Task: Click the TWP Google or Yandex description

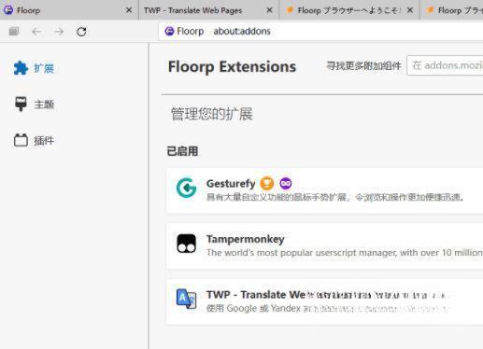Action: (x=329, y=308)
